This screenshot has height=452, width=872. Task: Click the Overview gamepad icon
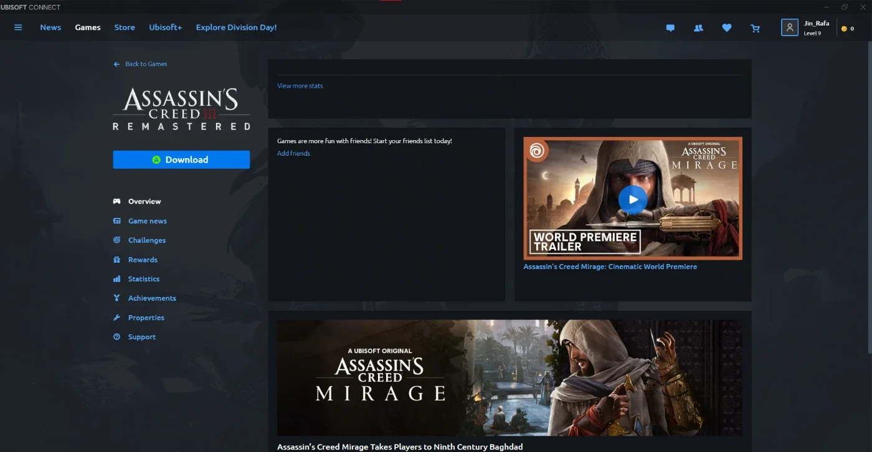pos(116,201)
